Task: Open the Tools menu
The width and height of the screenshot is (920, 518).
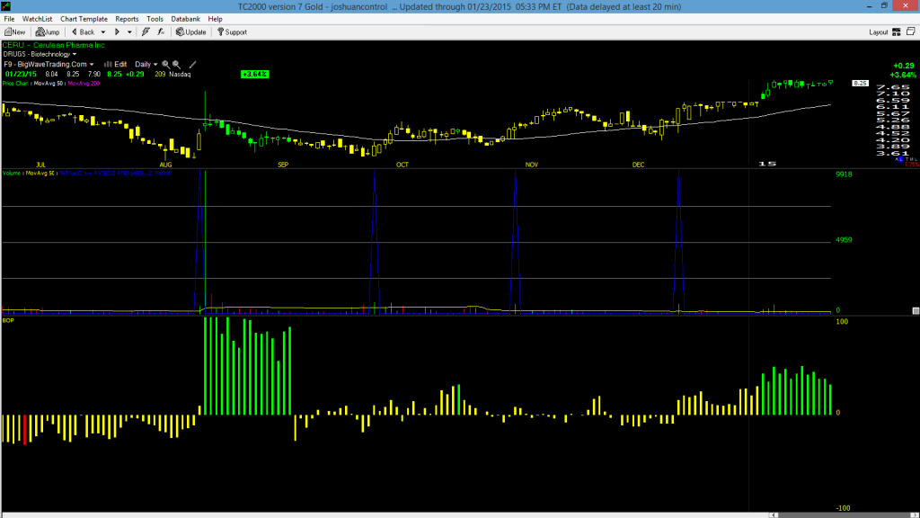Action: click(155, 19)
